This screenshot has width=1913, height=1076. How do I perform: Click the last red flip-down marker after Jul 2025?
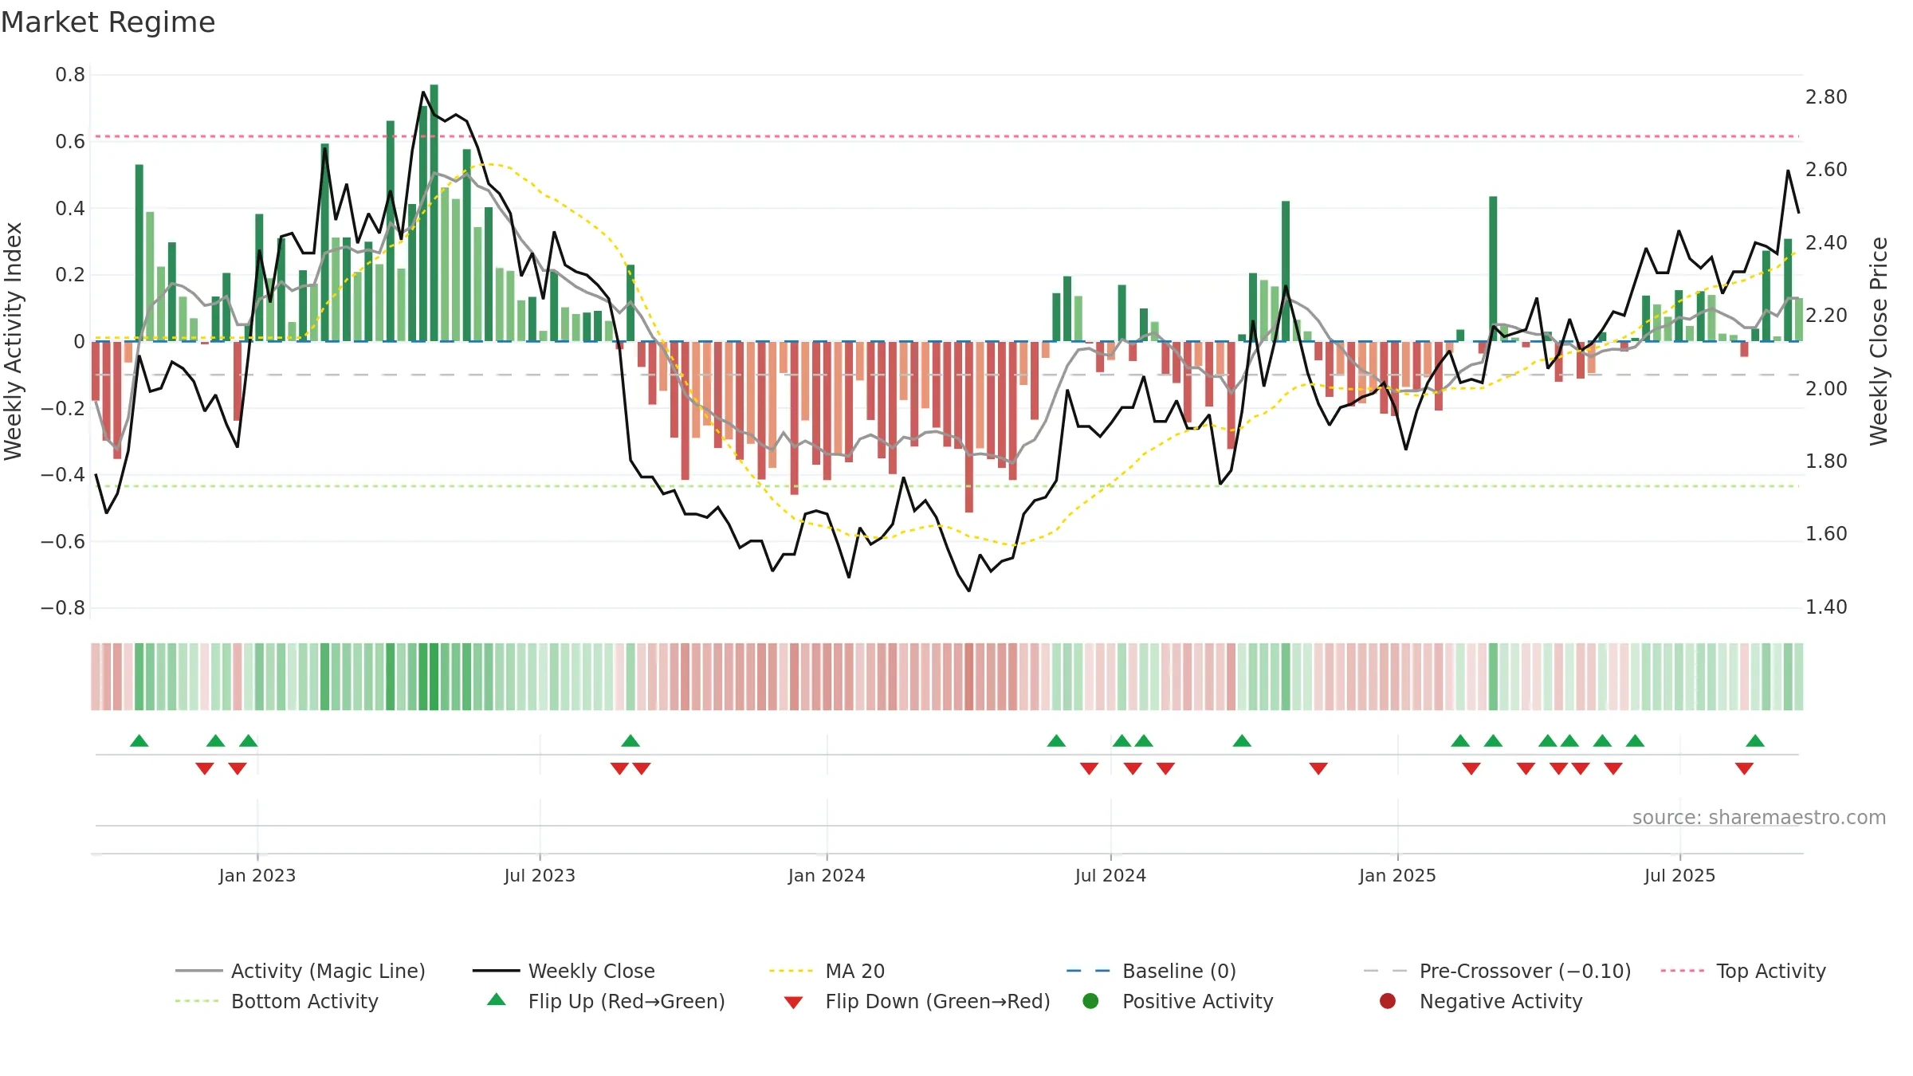point(1744,768)
